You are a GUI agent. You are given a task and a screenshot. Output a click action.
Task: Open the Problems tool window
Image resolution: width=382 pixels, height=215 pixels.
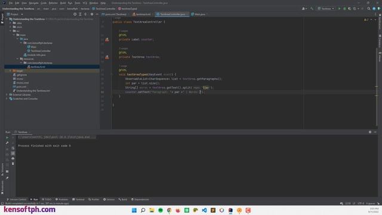click(62, 199)
